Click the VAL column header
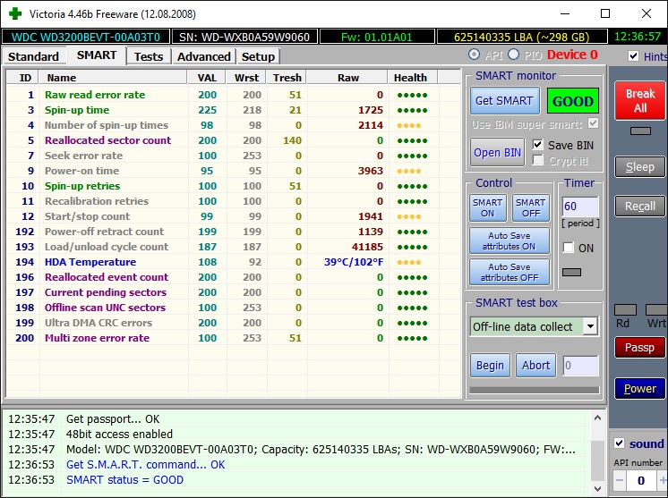This screenshot has height=498, width=668. pos(207,78)
